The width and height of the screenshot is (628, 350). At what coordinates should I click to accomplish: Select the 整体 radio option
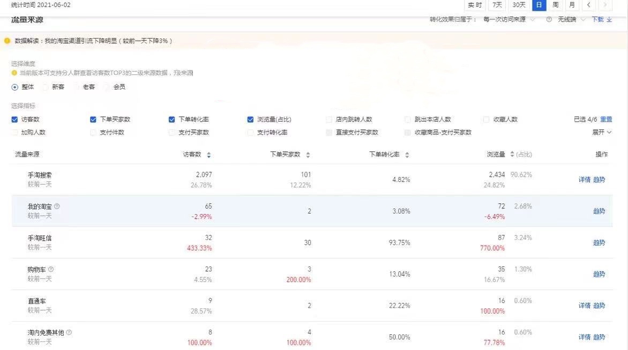(x=15, y=87)
